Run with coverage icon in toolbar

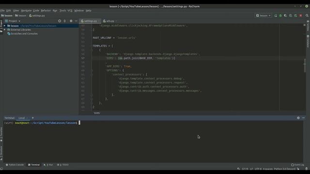pos(285,15)
